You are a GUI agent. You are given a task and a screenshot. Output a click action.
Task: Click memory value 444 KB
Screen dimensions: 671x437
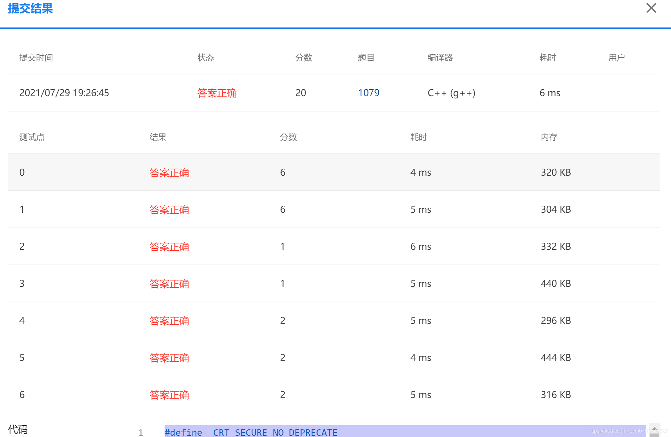tap(556, 358)
